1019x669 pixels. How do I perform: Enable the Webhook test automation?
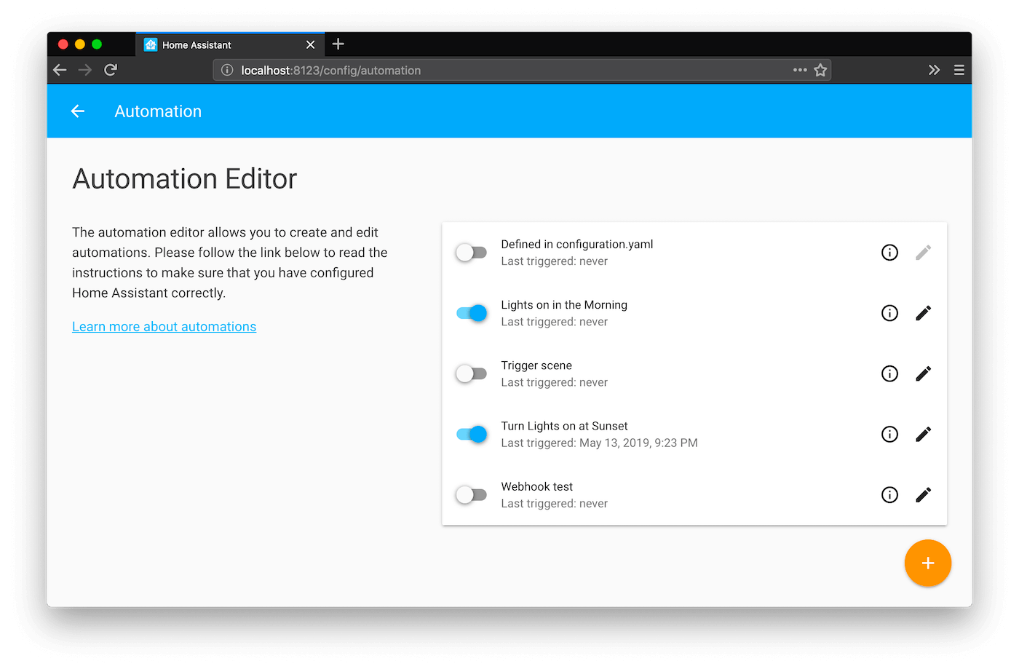(471, 494)
